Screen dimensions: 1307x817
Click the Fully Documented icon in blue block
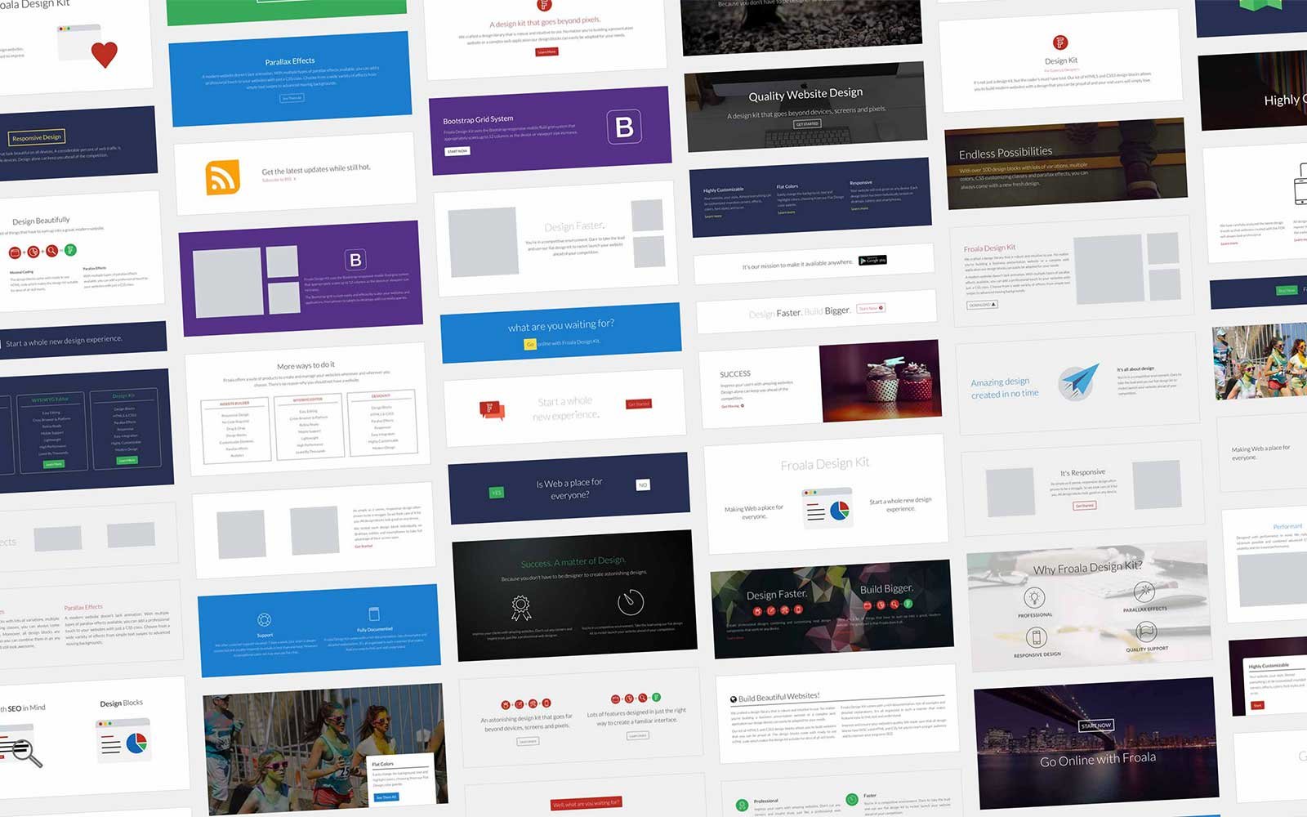coord(374,614)
